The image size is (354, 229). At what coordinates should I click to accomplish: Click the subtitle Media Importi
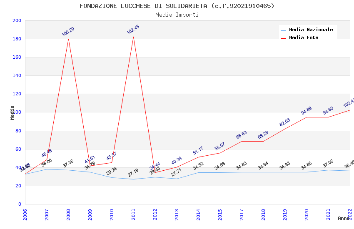click(x=177, y=15)
